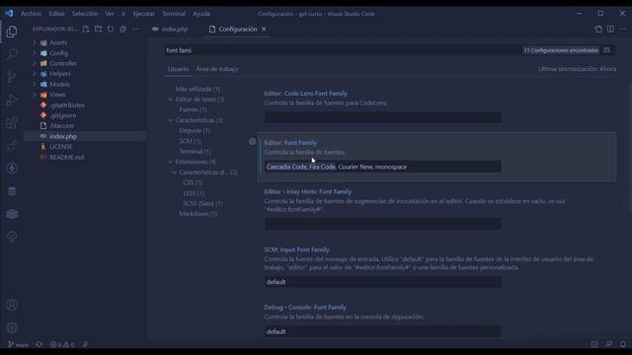Expand the Config folder
Screen dimensions: 632x355
tap(59, 52)
